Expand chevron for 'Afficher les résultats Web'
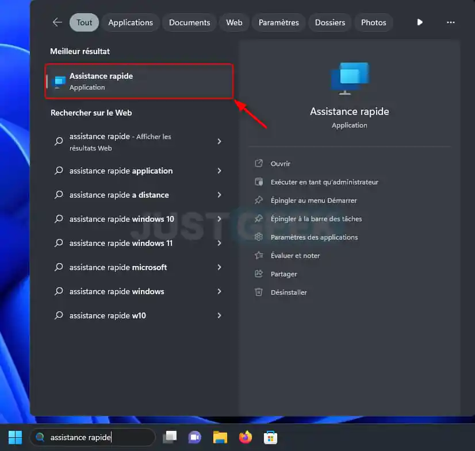The width and height of the screenshot is (475, 451). [x=219, y=141]
